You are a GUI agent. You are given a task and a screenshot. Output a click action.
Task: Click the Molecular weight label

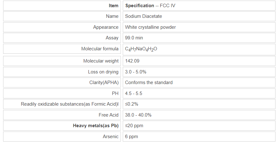(101, 61)
